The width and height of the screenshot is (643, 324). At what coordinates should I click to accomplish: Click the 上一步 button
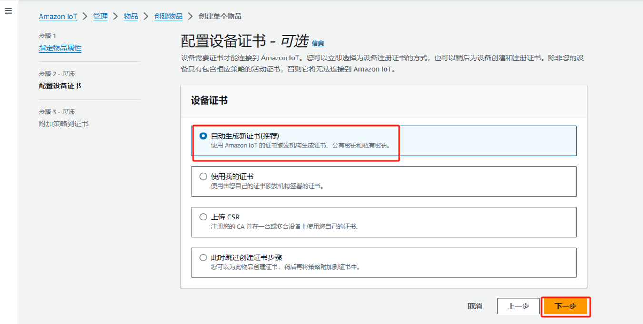(518, 306)
